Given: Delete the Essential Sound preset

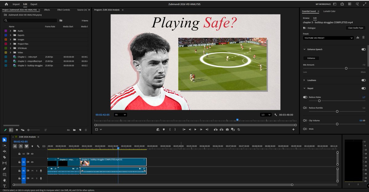Looking at the screenshot, I should [363, 38].
